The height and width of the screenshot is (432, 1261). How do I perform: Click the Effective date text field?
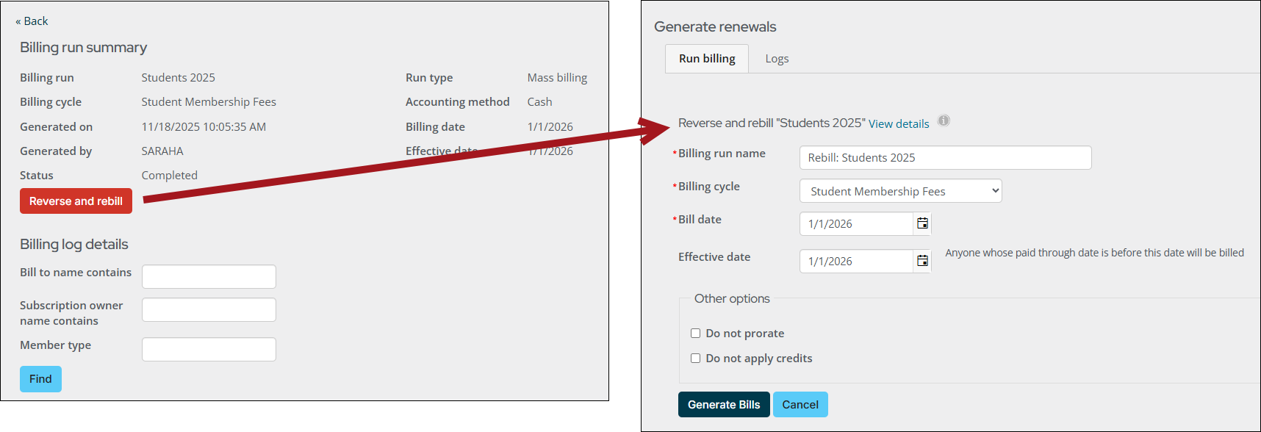pos(855,262)
